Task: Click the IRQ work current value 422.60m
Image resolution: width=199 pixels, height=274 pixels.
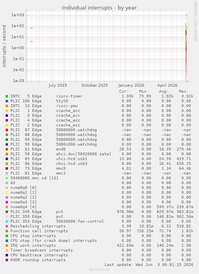Action: pyautogui.click(x=125, y=246)
